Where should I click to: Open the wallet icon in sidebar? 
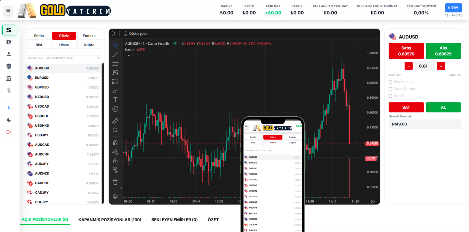pos(9,42)
